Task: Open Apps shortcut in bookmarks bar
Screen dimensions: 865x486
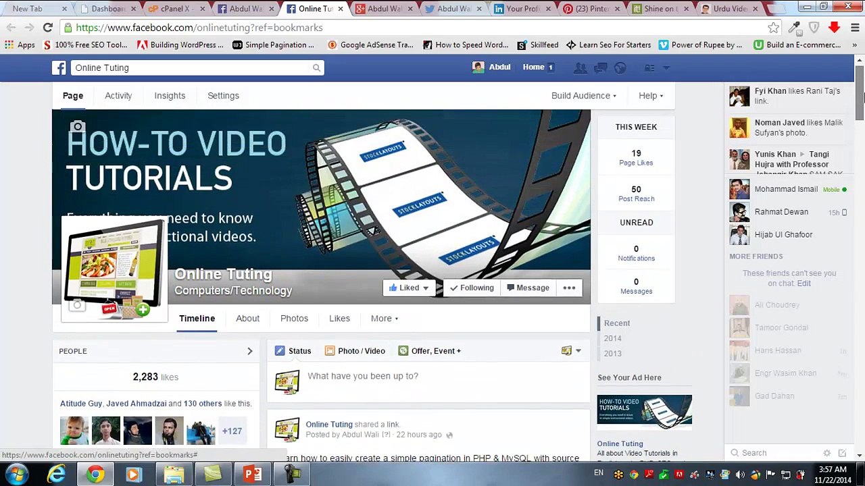Action: (x=20, y=45)
